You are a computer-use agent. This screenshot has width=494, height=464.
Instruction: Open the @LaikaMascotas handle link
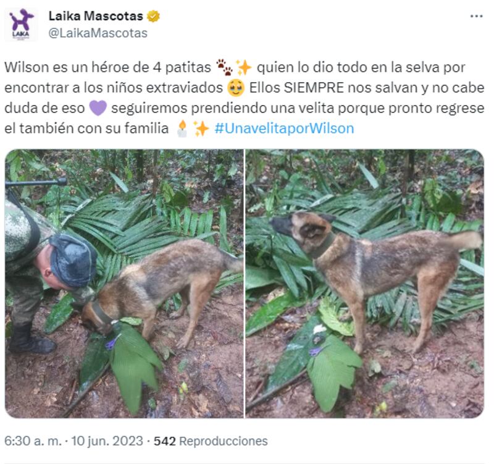[x=98, y=33]
